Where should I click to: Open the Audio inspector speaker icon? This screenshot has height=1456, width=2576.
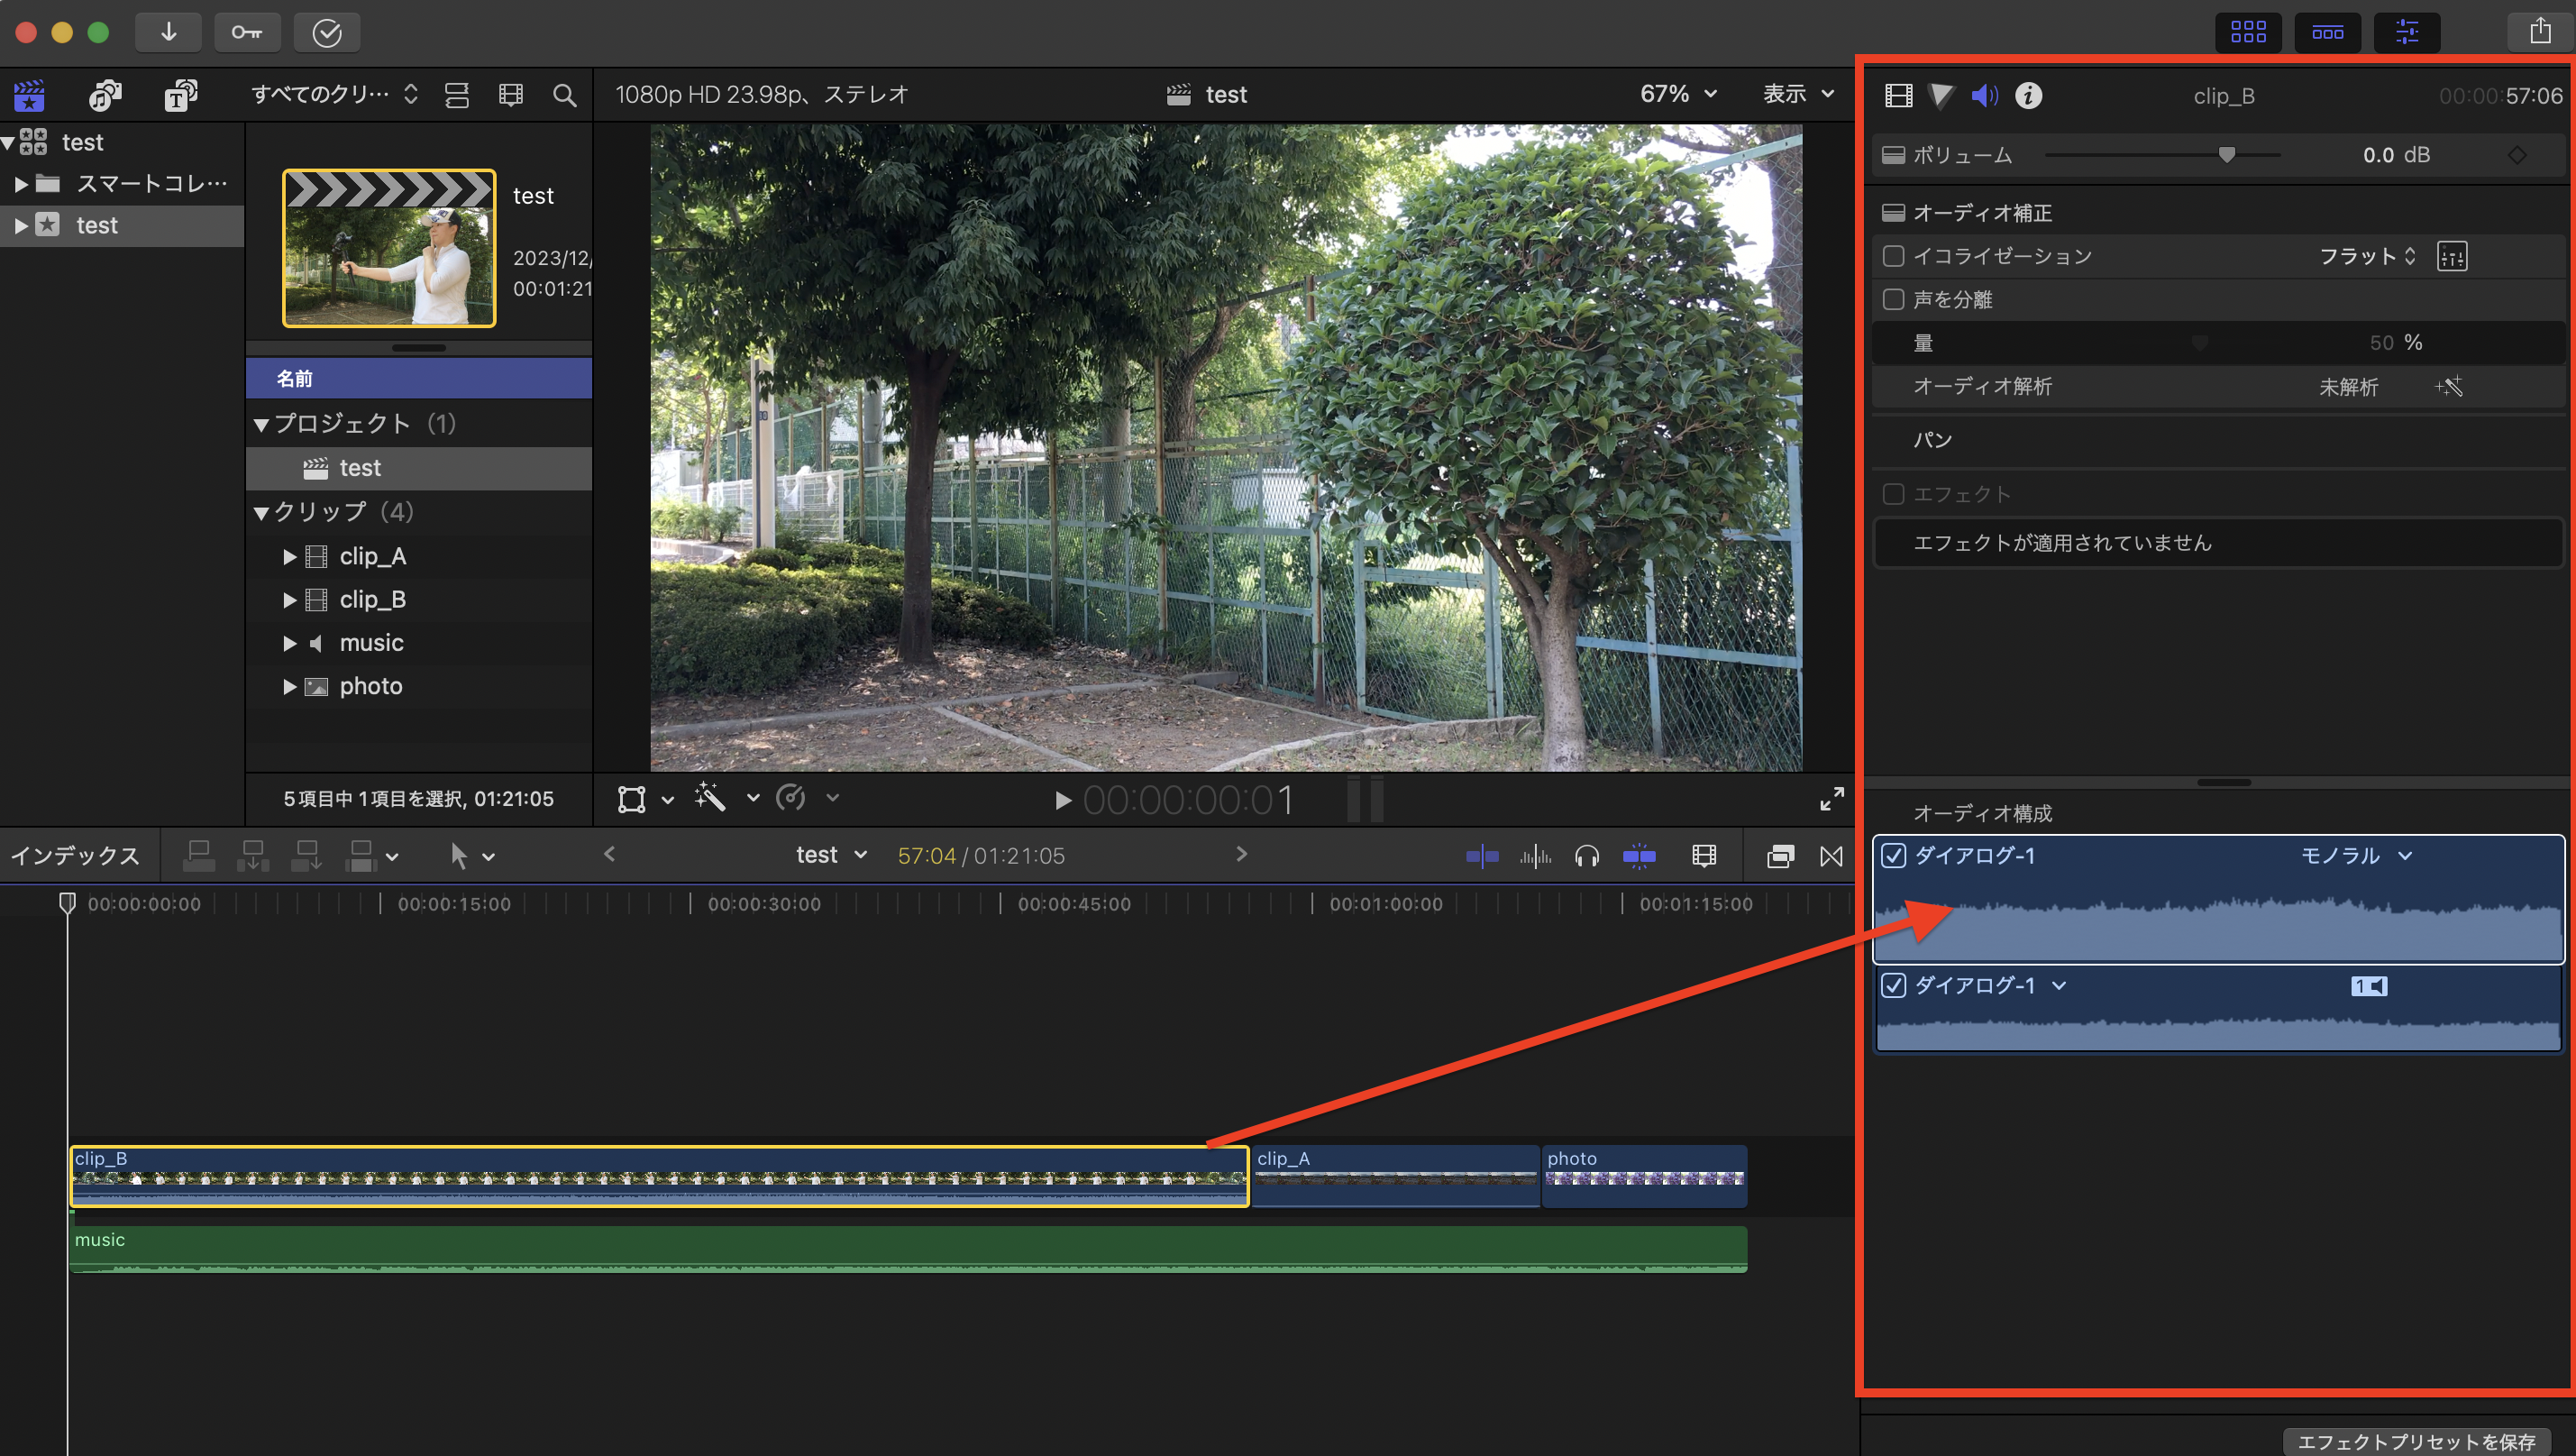pos(1983,96)
